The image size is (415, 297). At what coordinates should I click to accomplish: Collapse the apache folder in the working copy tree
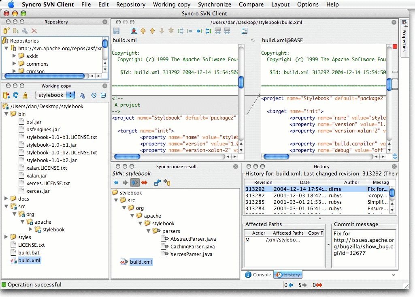click(23, 222)
